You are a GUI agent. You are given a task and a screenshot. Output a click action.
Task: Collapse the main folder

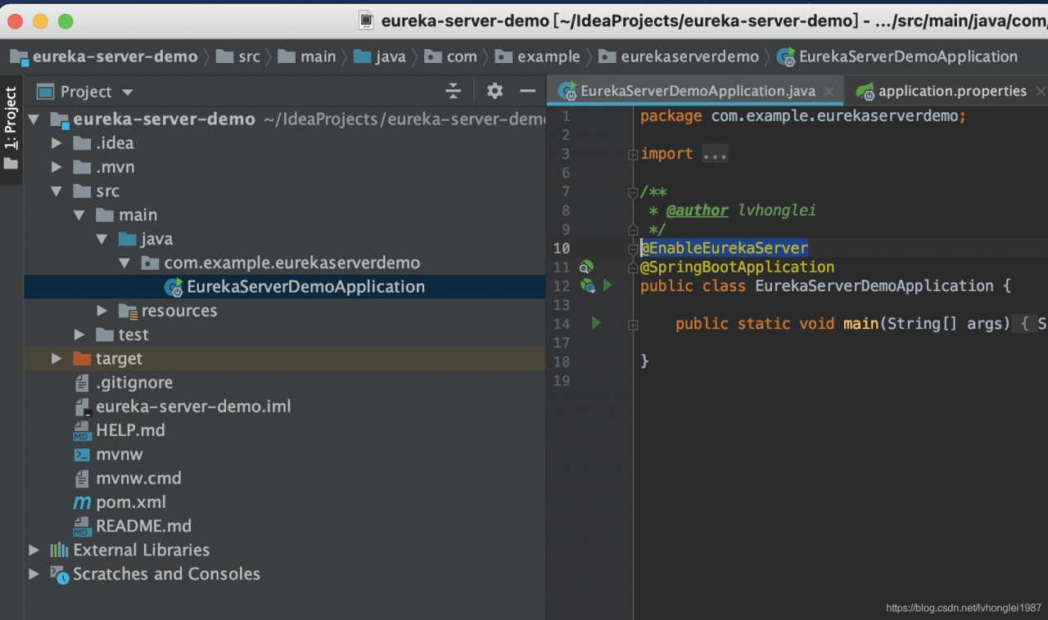[79, 215]
